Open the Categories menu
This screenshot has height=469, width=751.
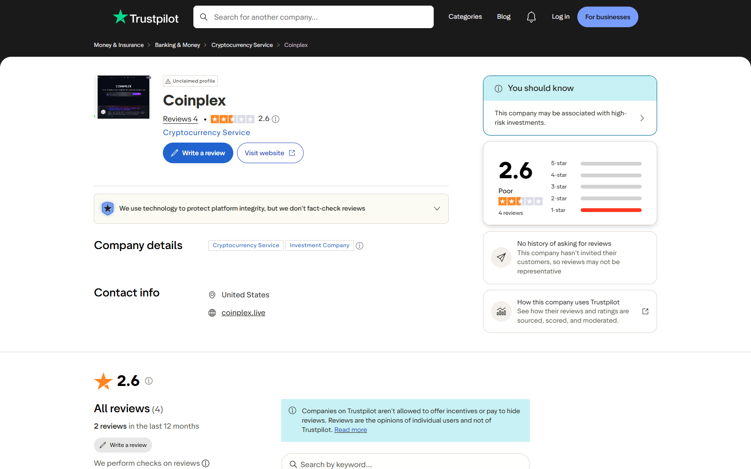pos(465,17)
